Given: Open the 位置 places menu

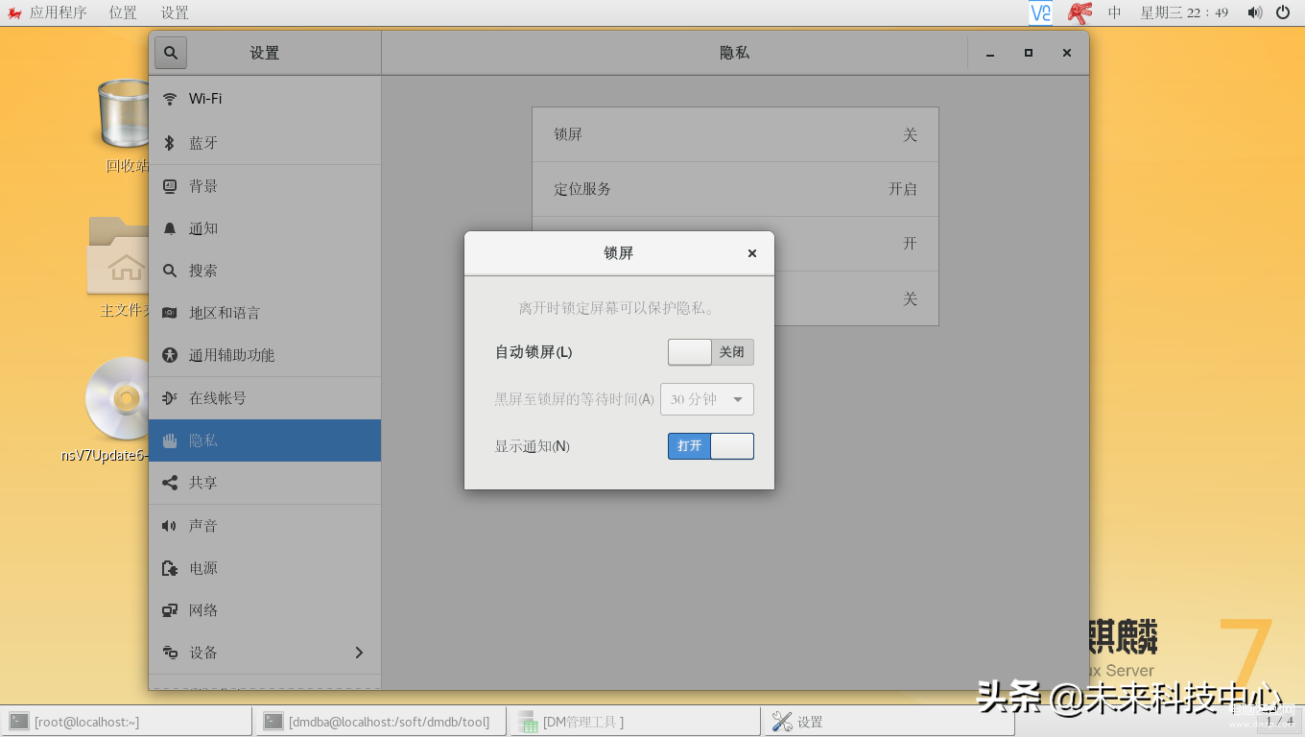Looking at the screenshot, I should point(123,12).
